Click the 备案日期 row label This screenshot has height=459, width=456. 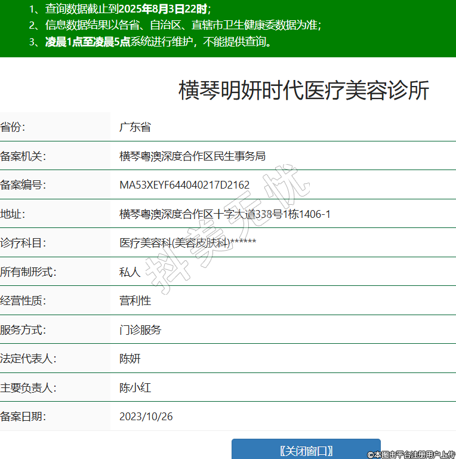pos(23,417)
